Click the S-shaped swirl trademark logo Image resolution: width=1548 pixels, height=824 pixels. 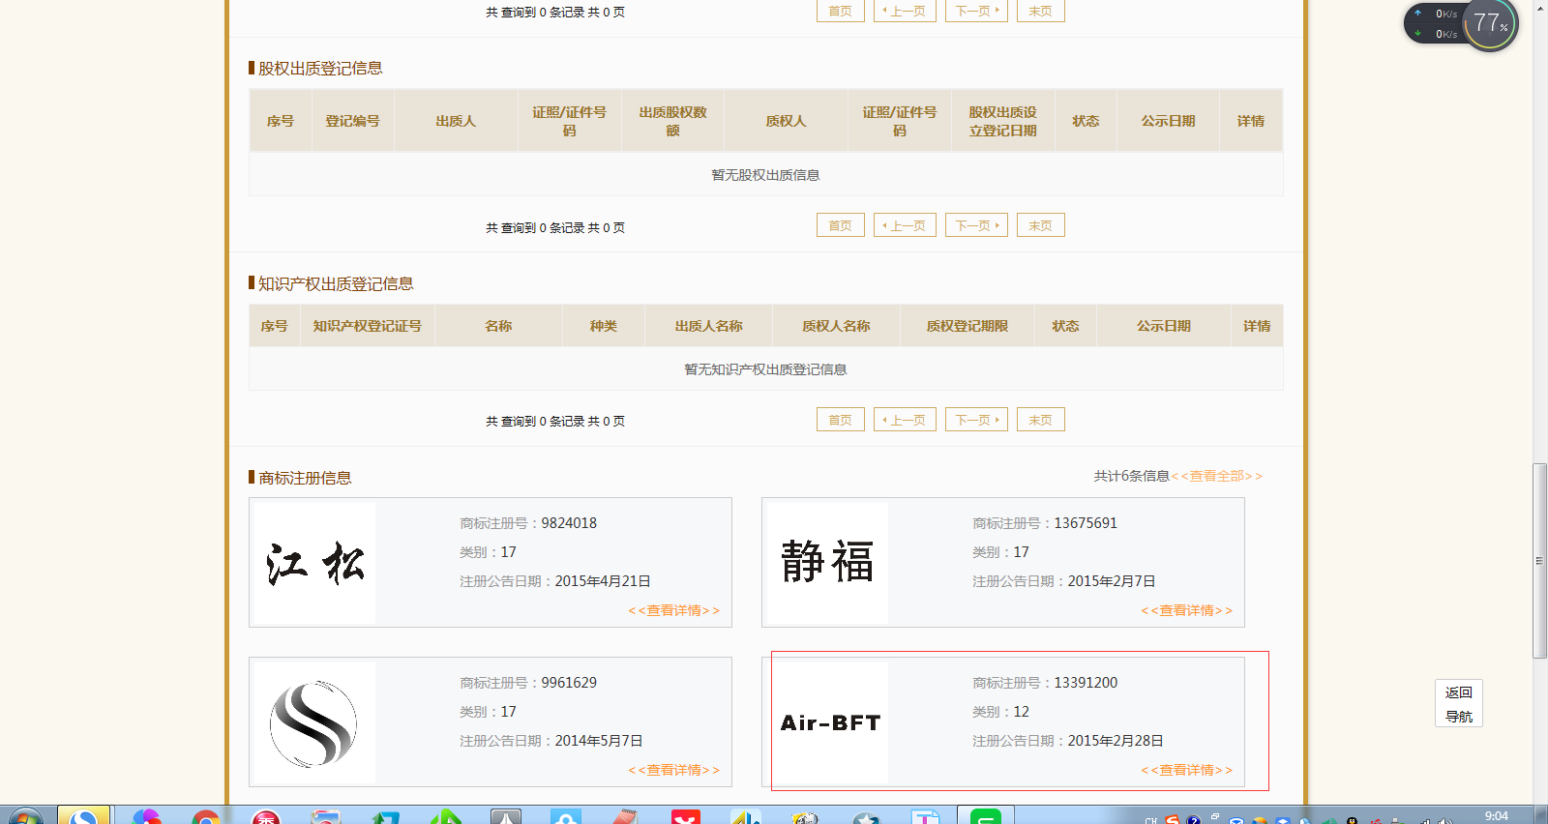click(314, 722)
